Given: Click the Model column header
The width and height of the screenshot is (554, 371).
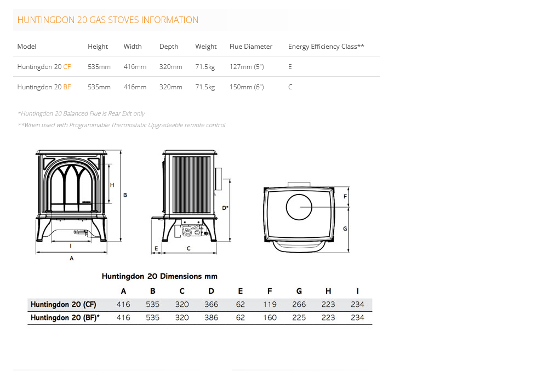Looking at the screenshot, I should [x=27, y=47].
